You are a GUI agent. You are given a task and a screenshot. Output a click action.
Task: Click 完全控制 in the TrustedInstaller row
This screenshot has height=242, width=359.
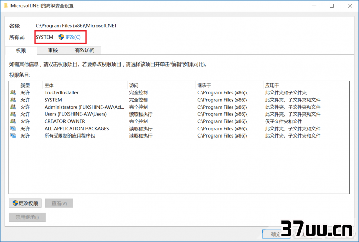(x=138, y=93)
